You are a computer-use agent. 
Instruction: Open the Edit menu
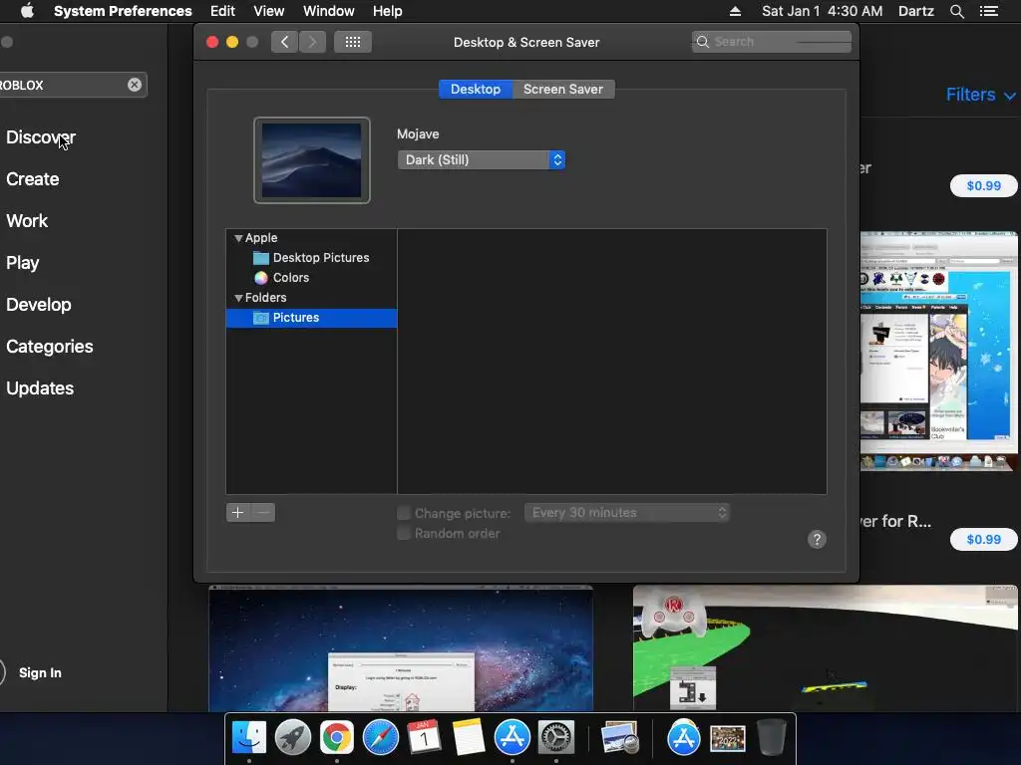coord(222,11)
